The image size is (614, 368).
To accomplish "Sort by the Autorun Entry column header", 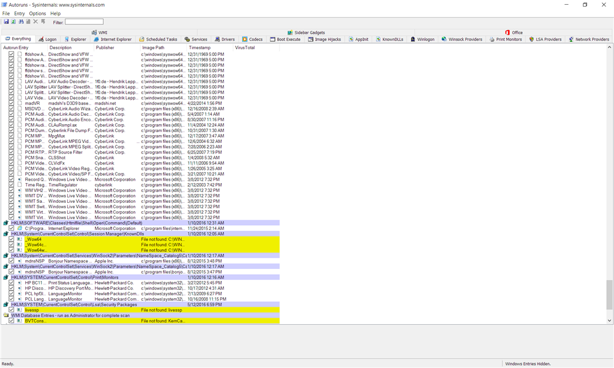I will (x=24, y=47).
